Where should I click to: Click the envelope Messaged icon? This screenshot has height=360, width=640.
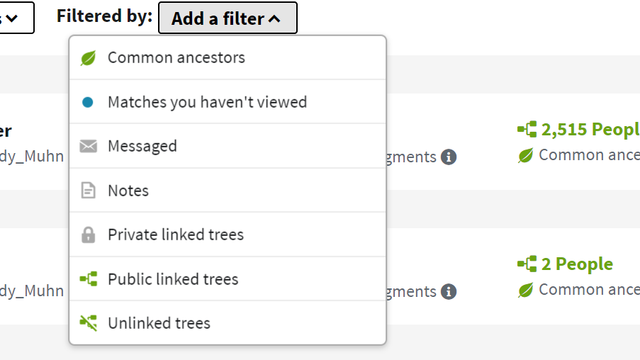88,147
